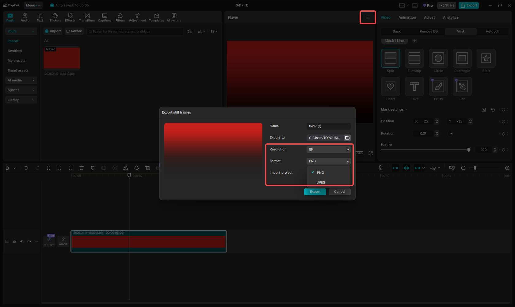515x307 pixels.
Task: Click the Split tool in the timeline toolbar
Action: click(x=48, y=168)
